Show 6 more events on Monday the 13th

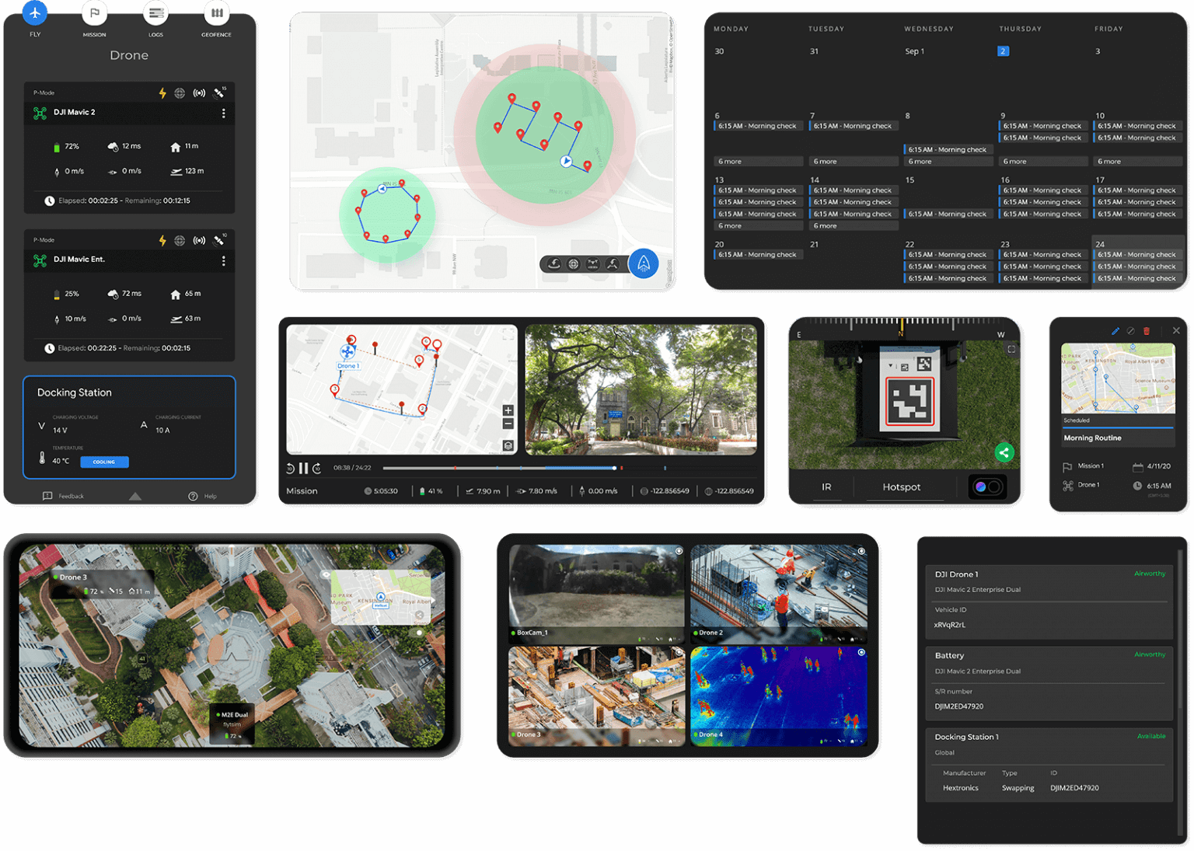[758, 226]
